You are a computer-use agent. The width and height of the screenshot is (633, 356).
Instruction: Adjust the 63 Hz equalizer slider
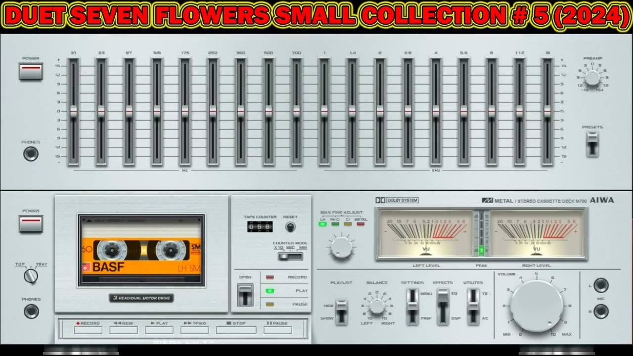click(x=101, y=112)
